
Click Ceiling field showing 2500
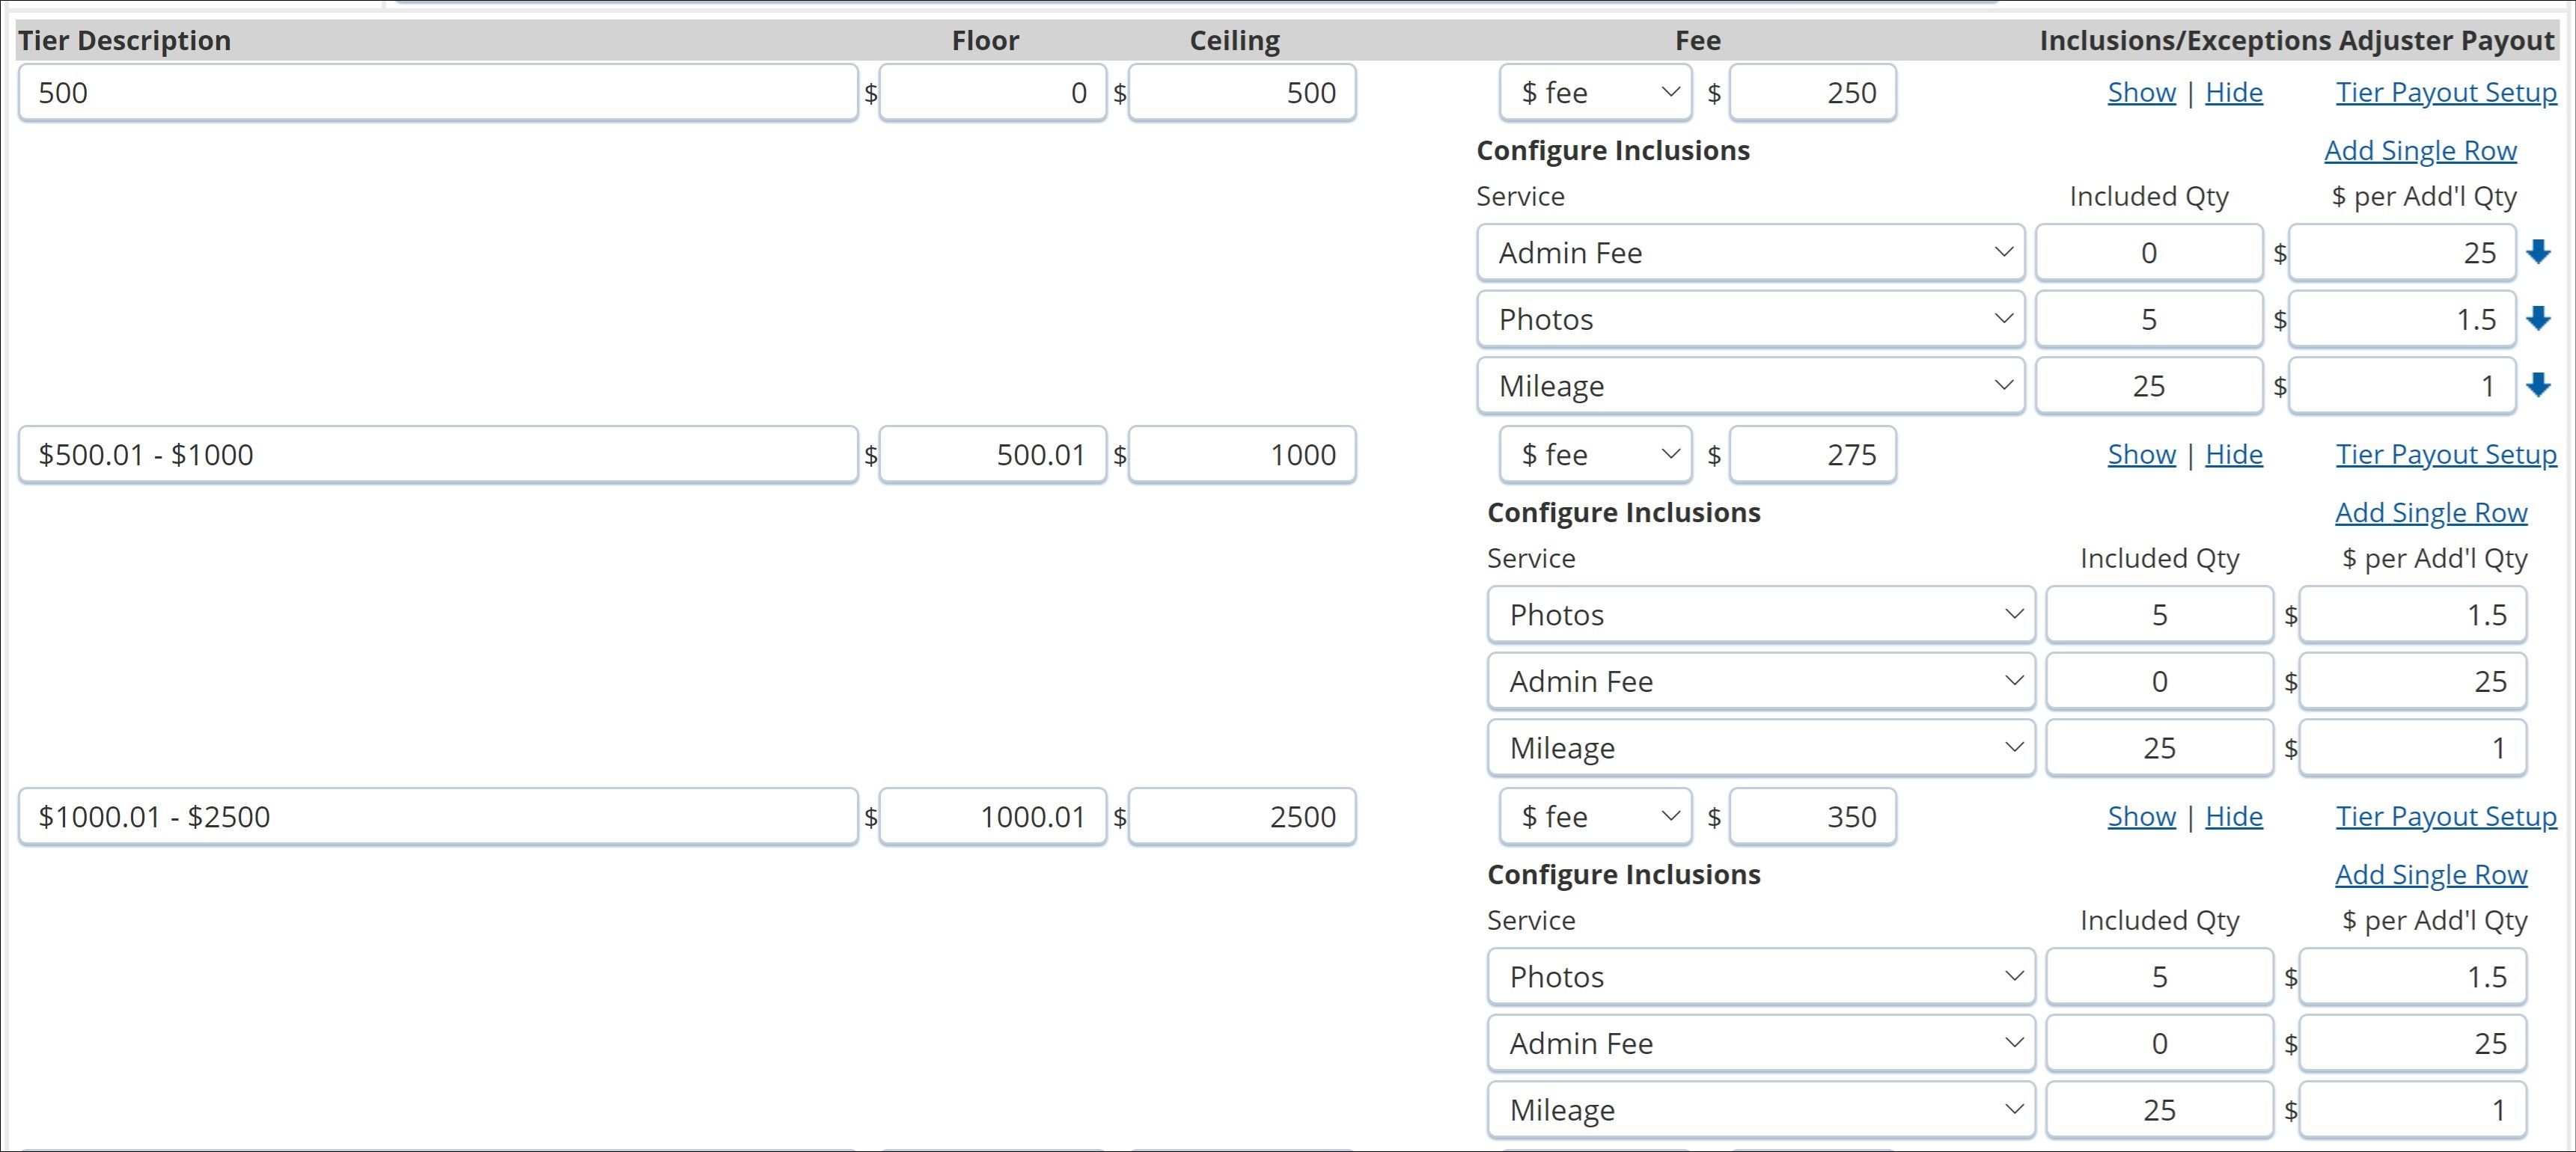pyautogui.click(x=1241, y=816)
